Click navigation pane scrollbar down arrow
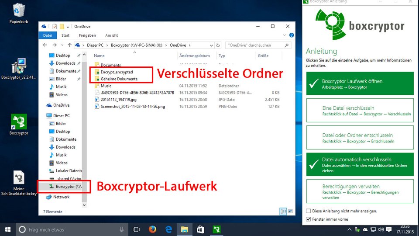Screen dimensions: 419x236 [x=84, y=205]
